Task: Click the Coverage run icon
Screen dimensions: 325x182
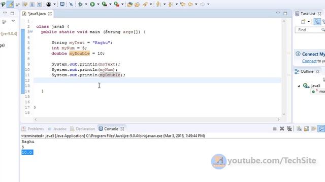Action: tap(104, 4)
